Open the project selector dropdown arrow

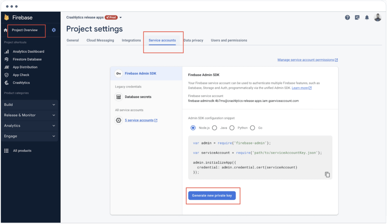click(121, 17)
